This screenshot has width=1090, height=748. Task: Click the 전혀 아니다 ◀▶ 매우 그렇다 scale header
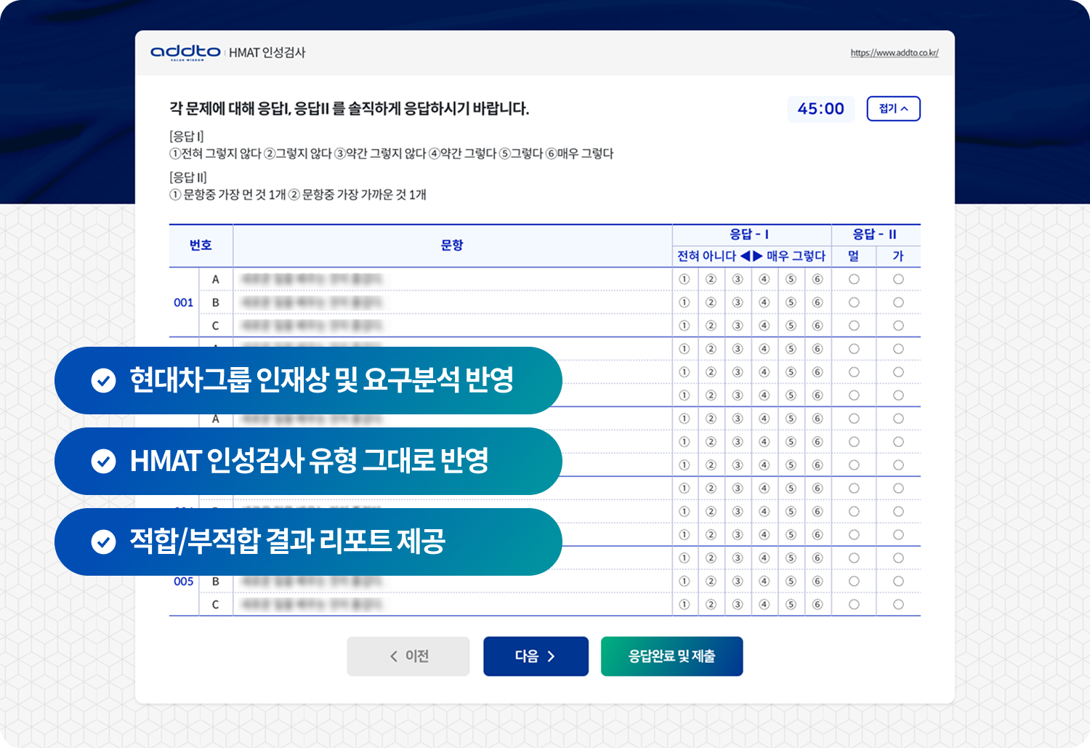tap(751, 256)
